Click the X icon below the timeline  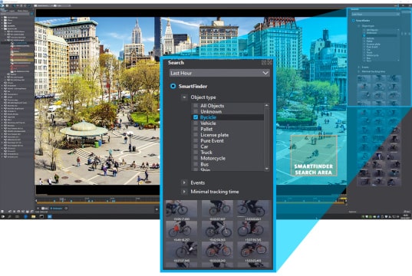[x=38, y=209]
